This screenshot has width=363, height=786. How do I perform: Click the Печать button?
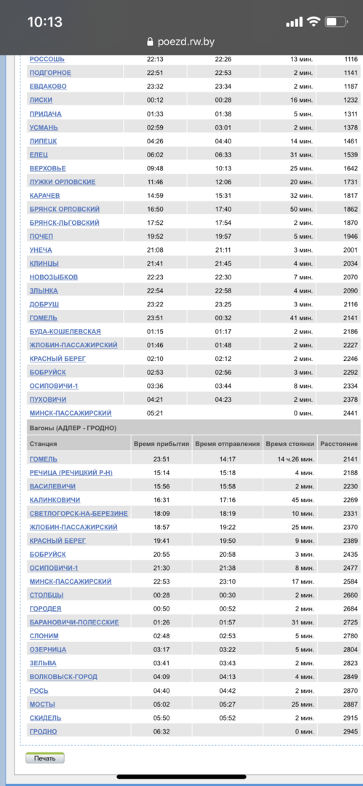pos(45,758)
